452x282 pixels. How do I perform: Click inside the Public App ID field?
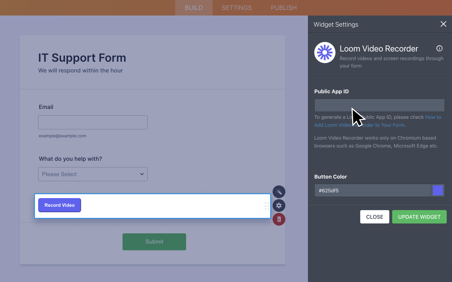click(379, 105)
